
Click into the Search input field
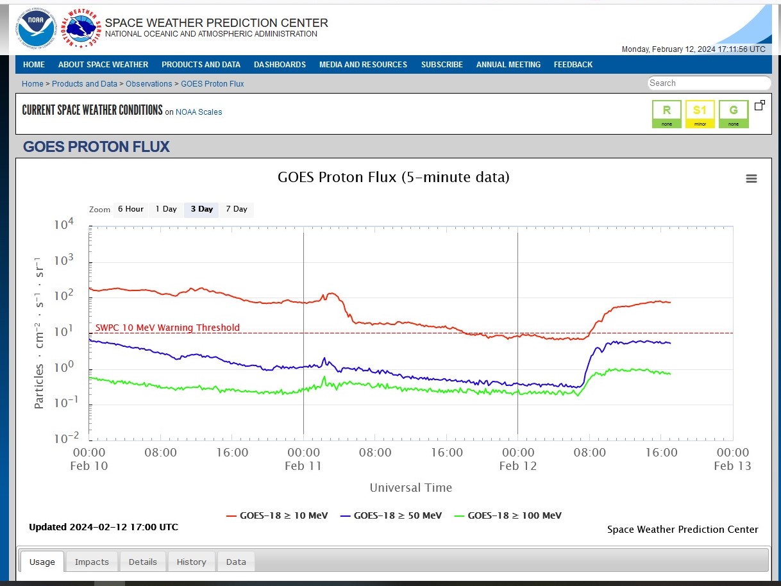[x=709, y=83]
